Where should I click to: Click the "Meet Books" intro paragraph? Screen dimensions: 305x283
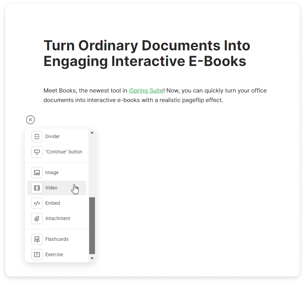click(x=155, y=96)
